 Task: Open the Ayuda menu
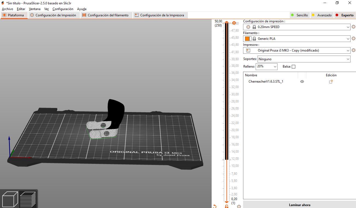pyautogui.click(x=82, y=9)
